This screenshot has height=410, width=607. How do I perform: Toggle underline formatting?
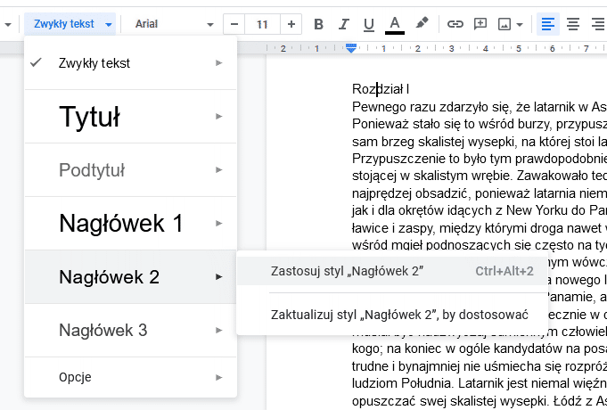coord(369,24)
